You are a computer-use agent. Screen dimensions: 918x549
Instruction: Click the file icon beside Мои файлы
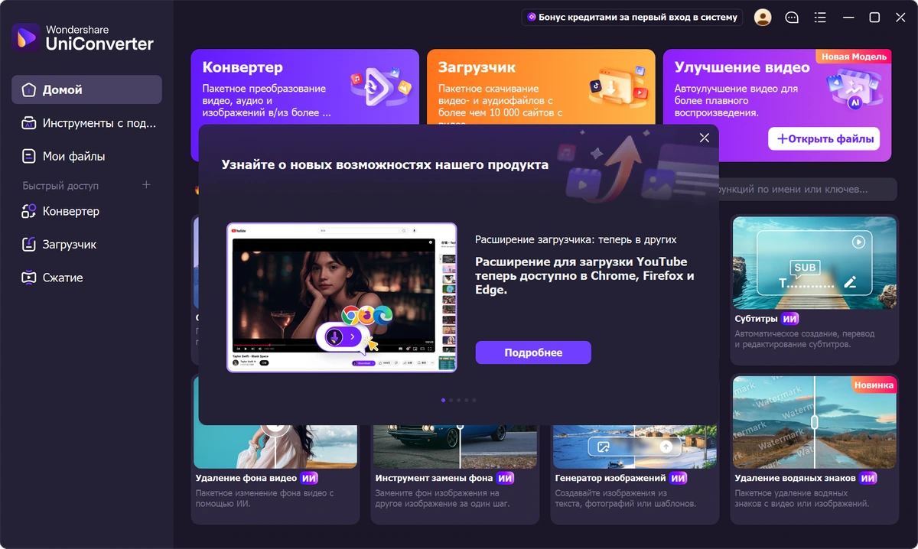click(x=29, y=156)
